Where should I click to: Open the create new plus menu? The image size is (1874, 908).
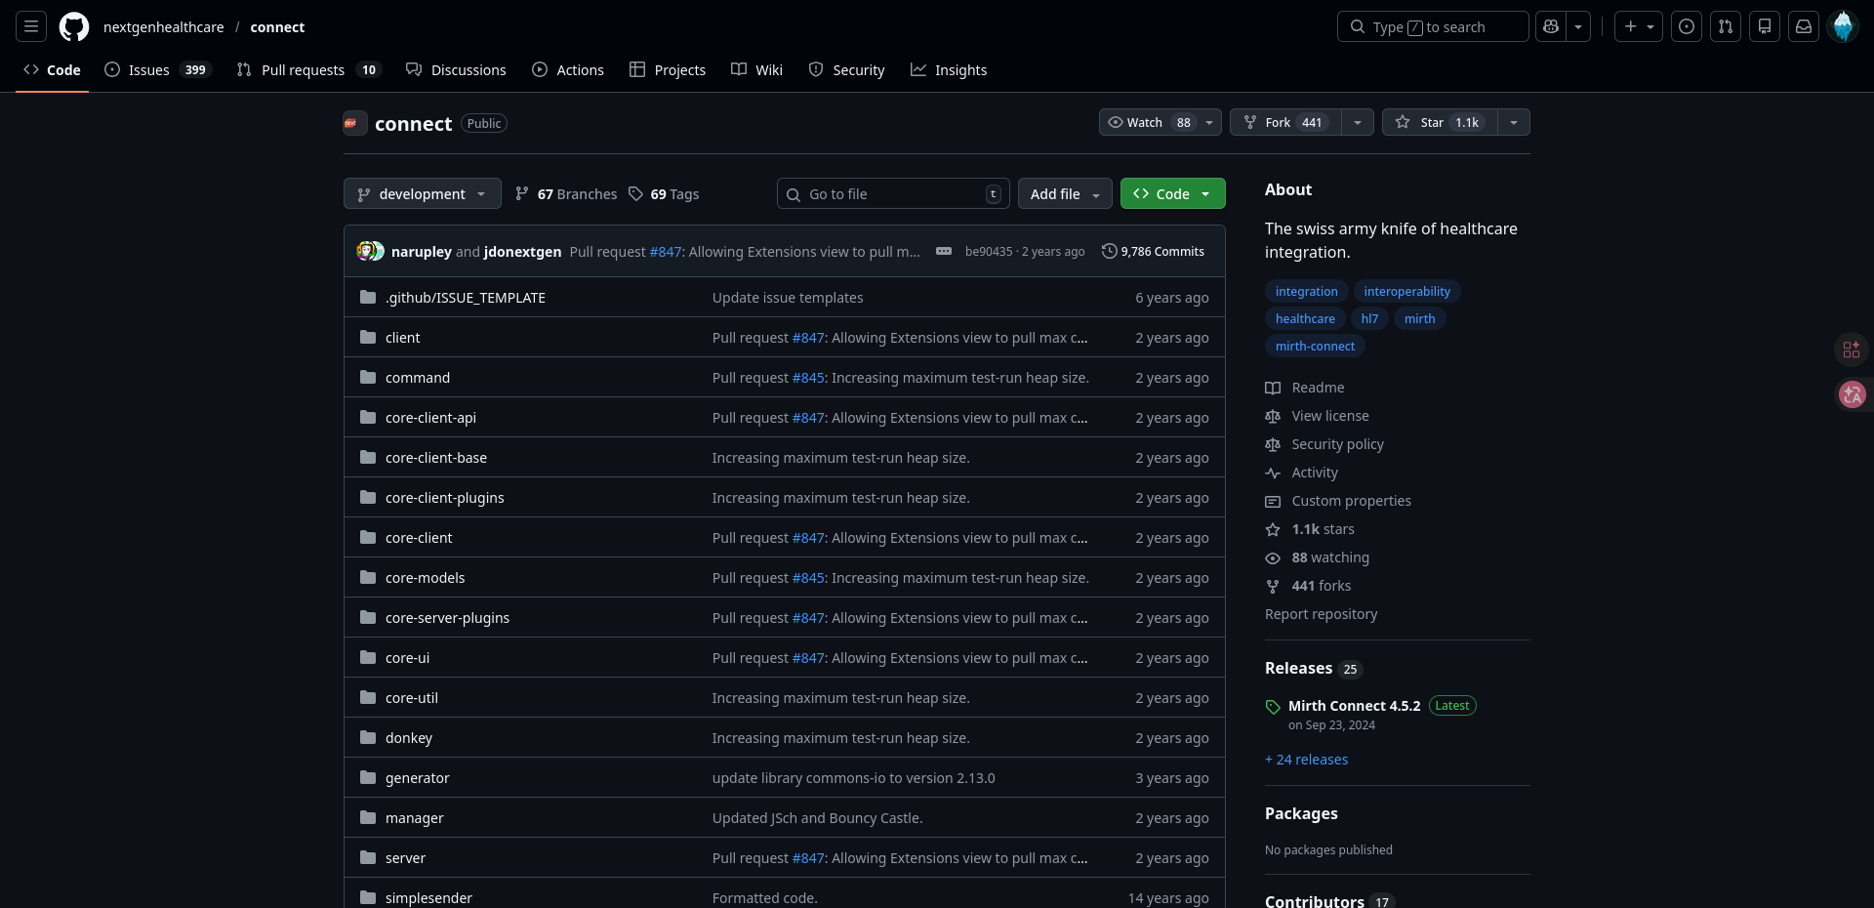[1639, 26]
